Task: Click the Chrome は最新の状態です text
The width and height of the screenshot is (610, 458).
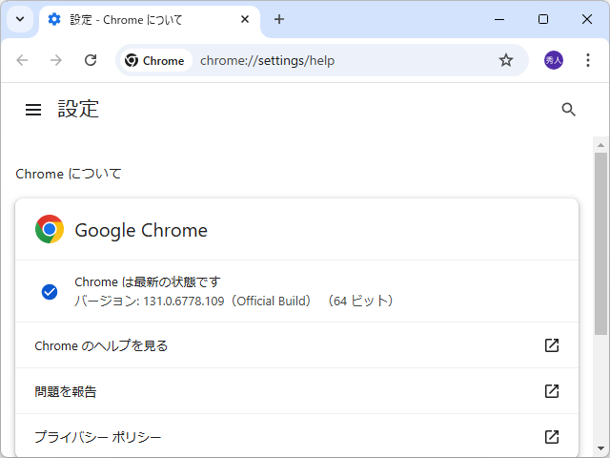Action: 148,282
